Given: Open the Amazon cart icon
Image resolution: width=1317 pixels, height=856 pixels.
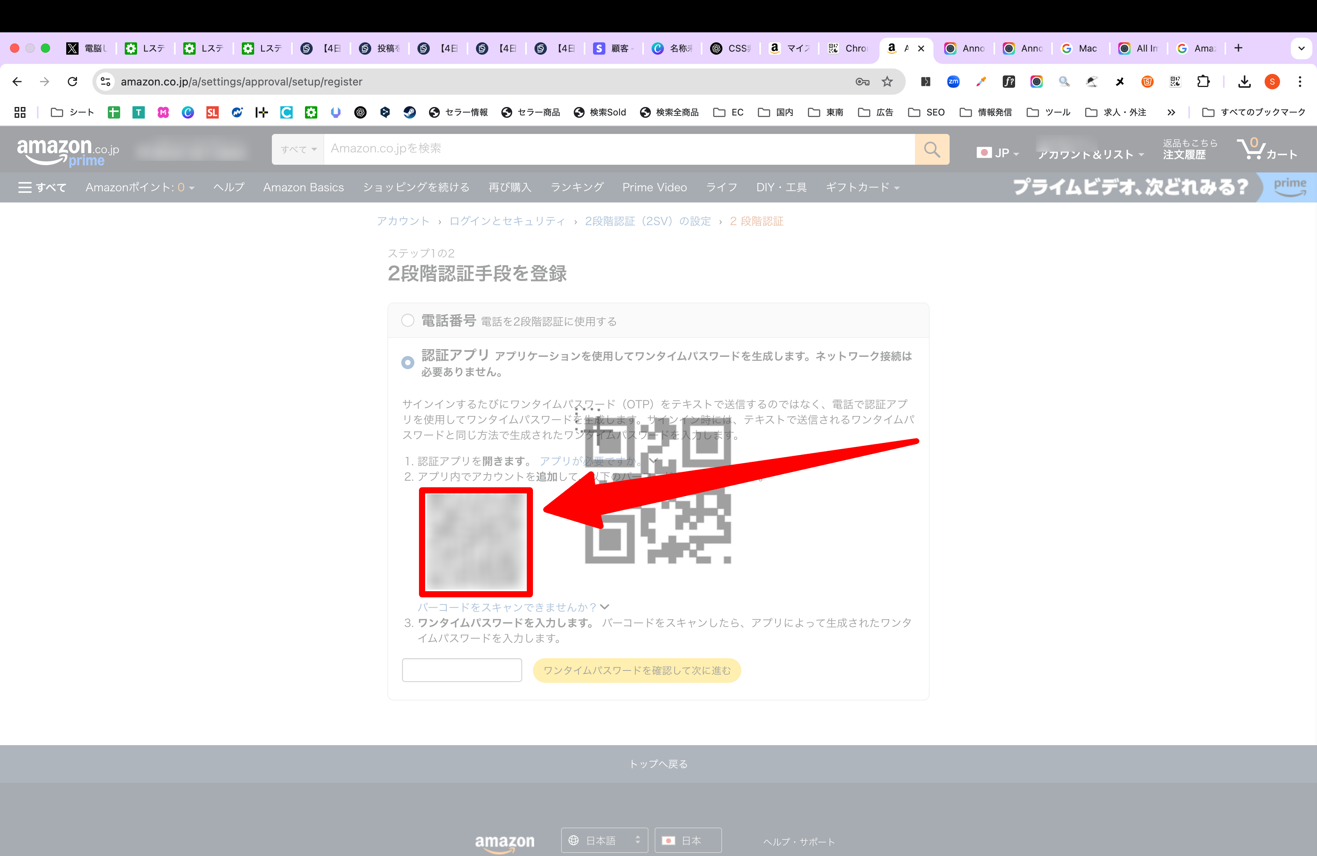Looking at the screenshot, I should click(x=1267, y=149).
